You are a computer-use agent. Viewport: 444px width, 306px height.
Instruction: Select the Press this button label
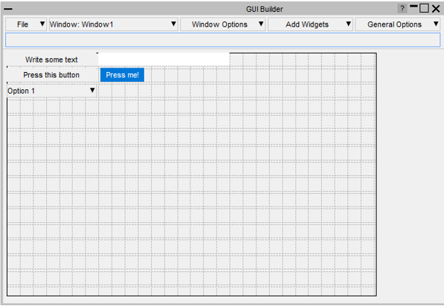(51, 75)
